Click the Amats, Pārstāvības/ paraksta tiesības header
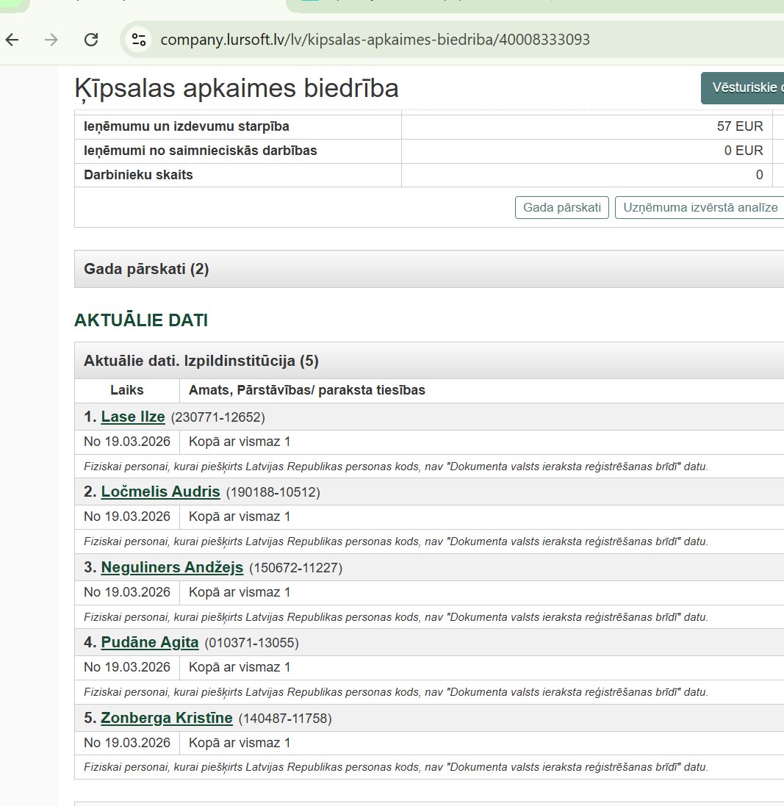 tap(307, 390)
